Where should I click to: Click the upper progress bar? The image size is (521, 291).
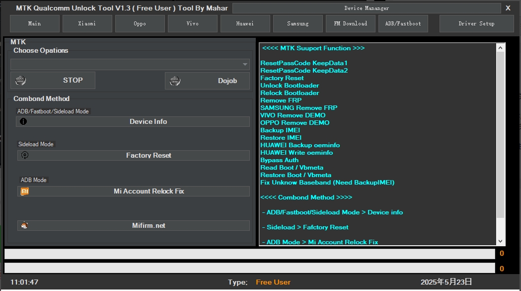[249, 254]
